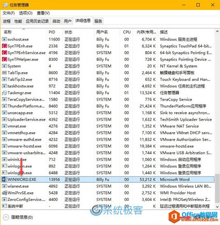Select the 详细信息 tab
The image size is (220, 225).
tap(83, 21)
